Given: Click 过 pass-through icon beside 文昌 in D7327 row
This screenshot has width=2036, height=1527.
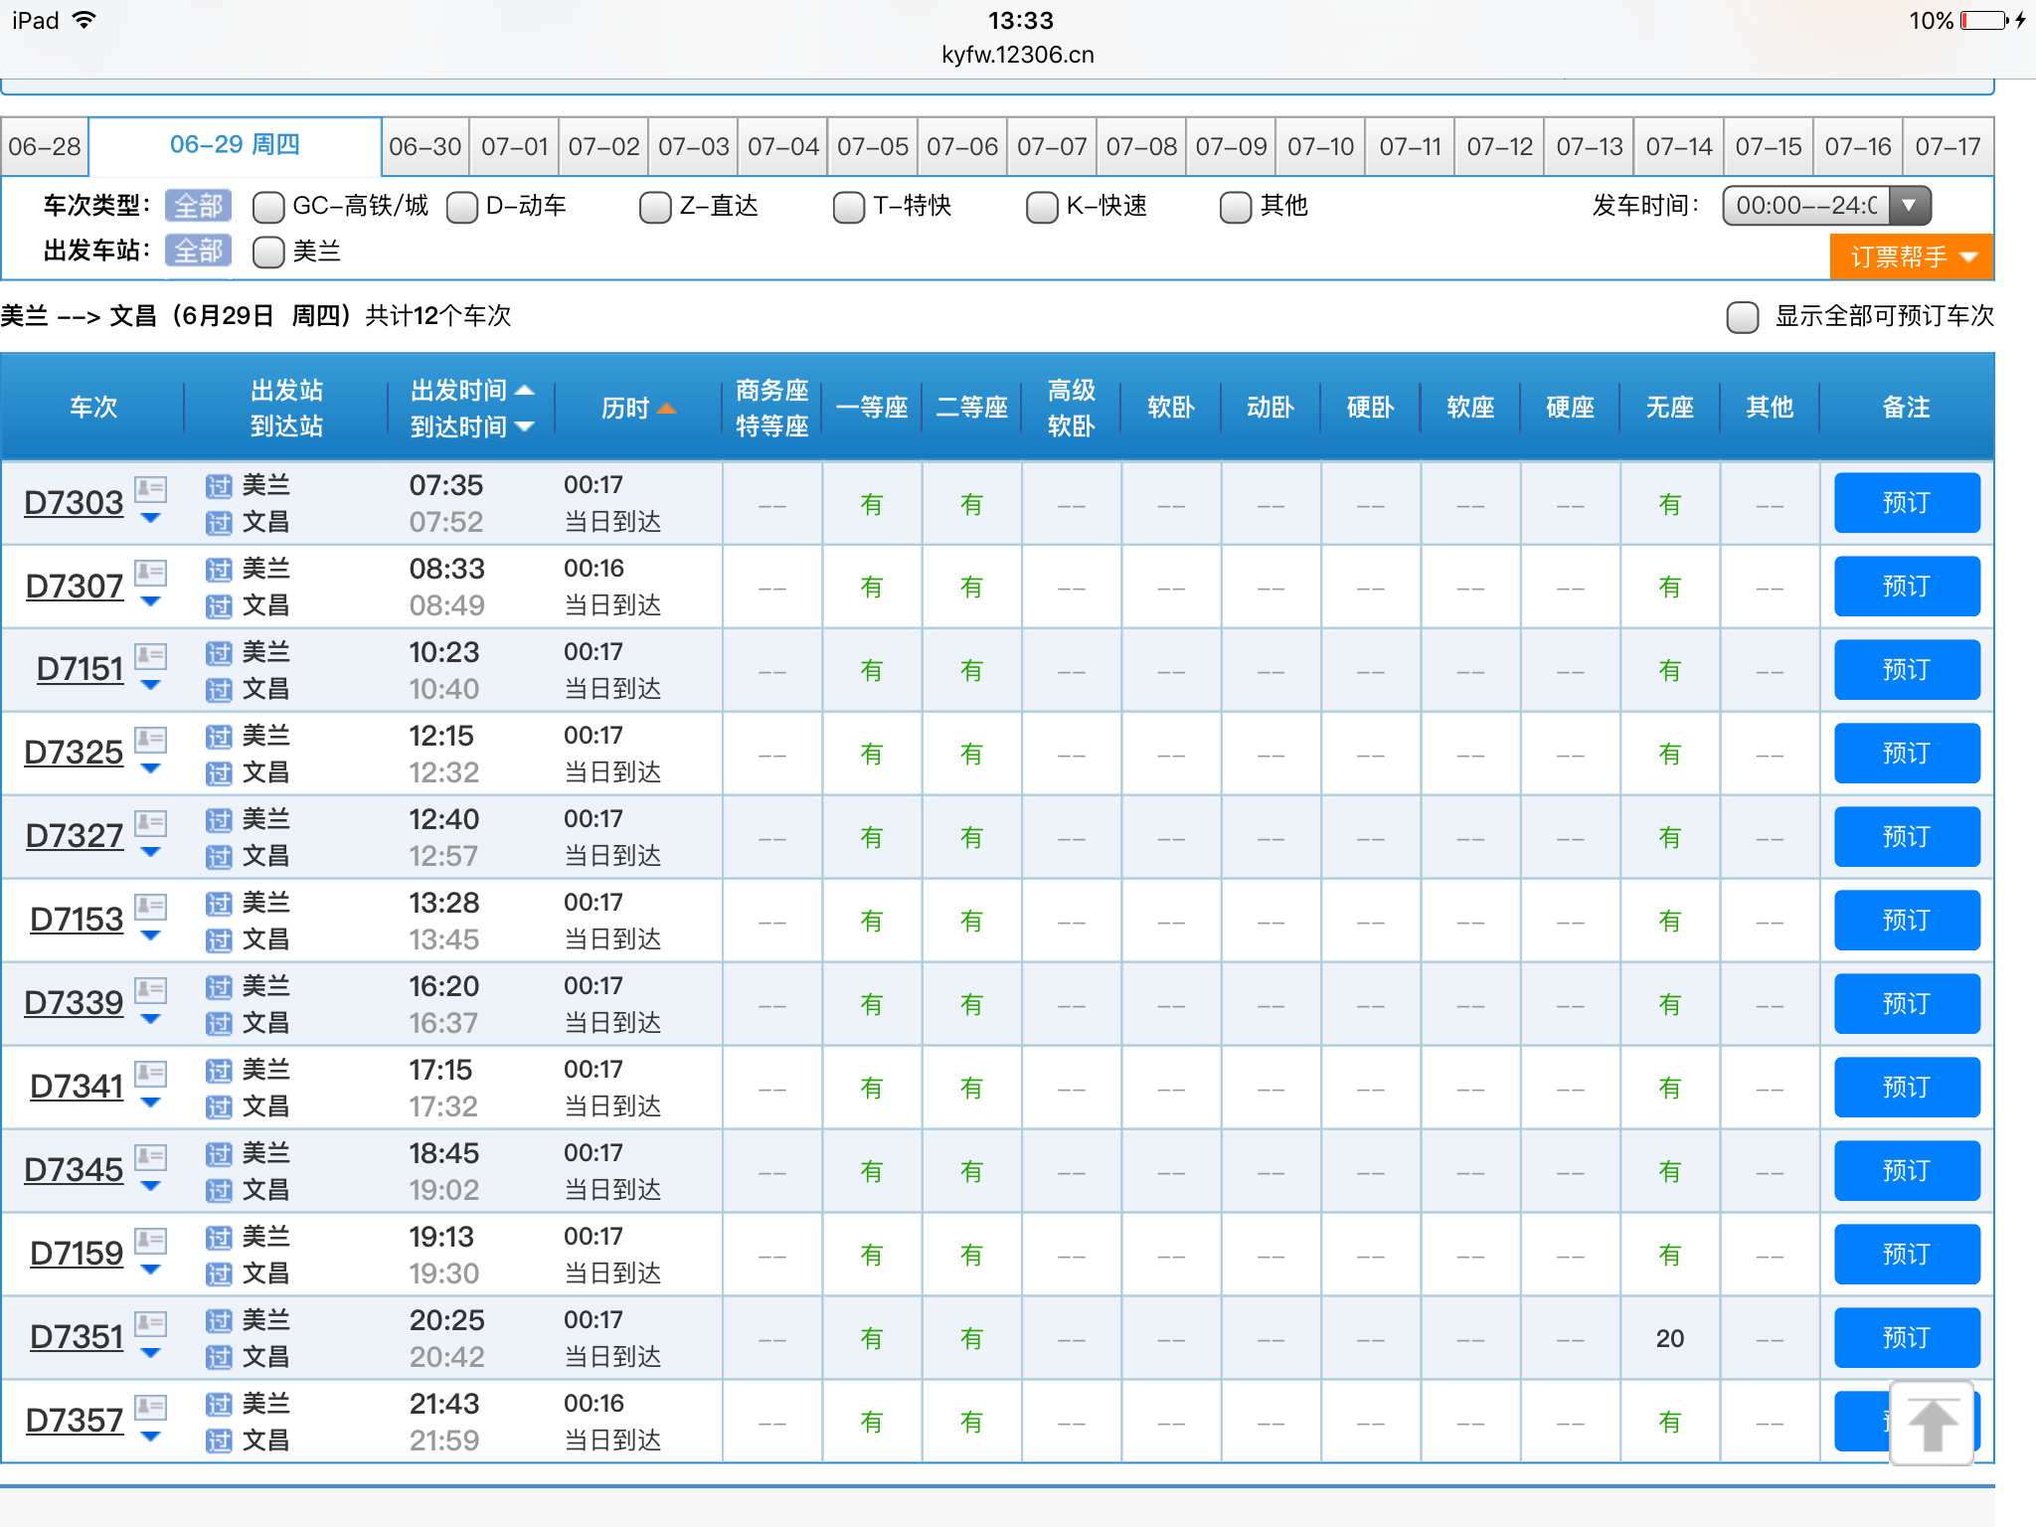Looking at the screenshot, I should click(219, 857).
